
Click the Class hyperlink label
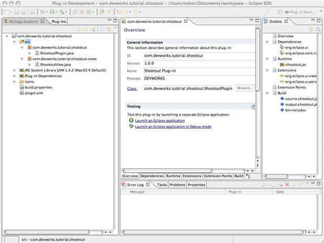click(132, 88)
